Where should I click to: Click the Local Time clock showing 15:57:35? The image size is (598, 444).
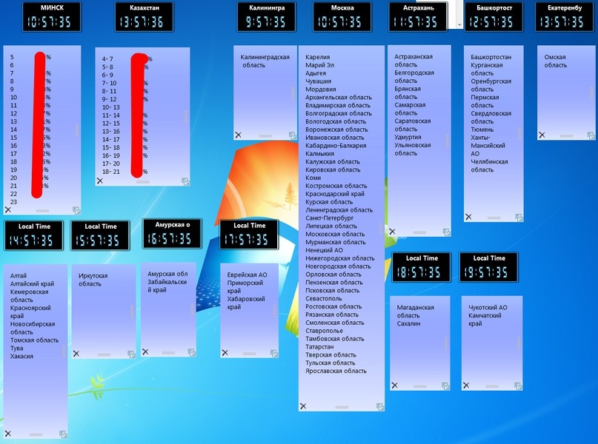click(100, 235)
